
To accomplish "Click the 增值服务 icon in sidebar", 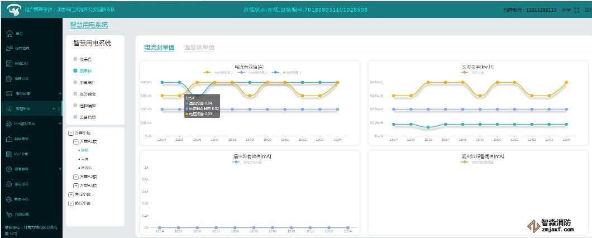I will coord(9,169).
